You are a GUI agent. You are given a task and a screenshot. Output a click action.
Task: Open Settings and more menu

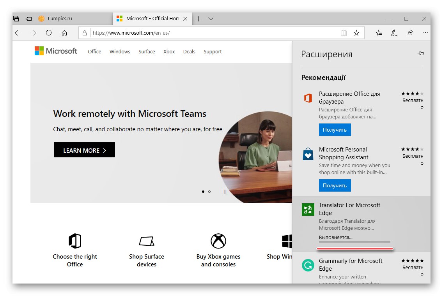[x=425, y=33]
